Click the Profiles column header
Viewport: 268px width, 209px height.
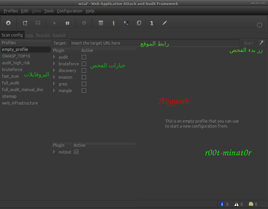(26, 43)
